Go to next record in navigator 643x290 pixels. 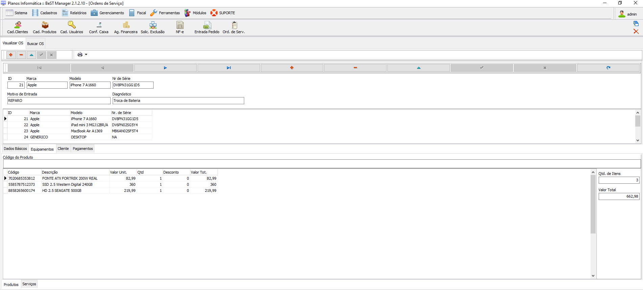165,68
